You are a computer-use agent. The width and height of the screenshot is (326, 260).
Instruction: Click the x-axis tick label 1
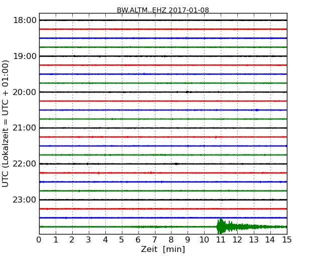56,240
